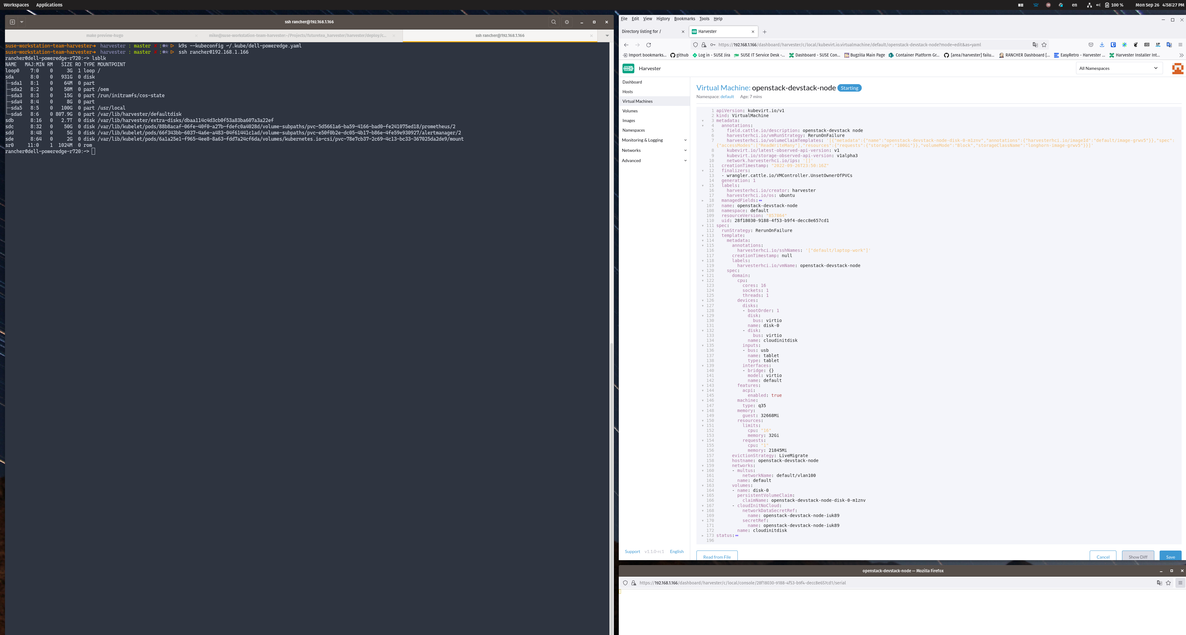The image size is (1186, 635).
Task: Open the terminal search icon
Action: click(554, 22)
